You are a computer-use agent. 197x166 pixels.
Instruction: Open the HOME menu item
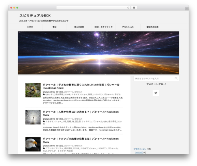(30, 27)
